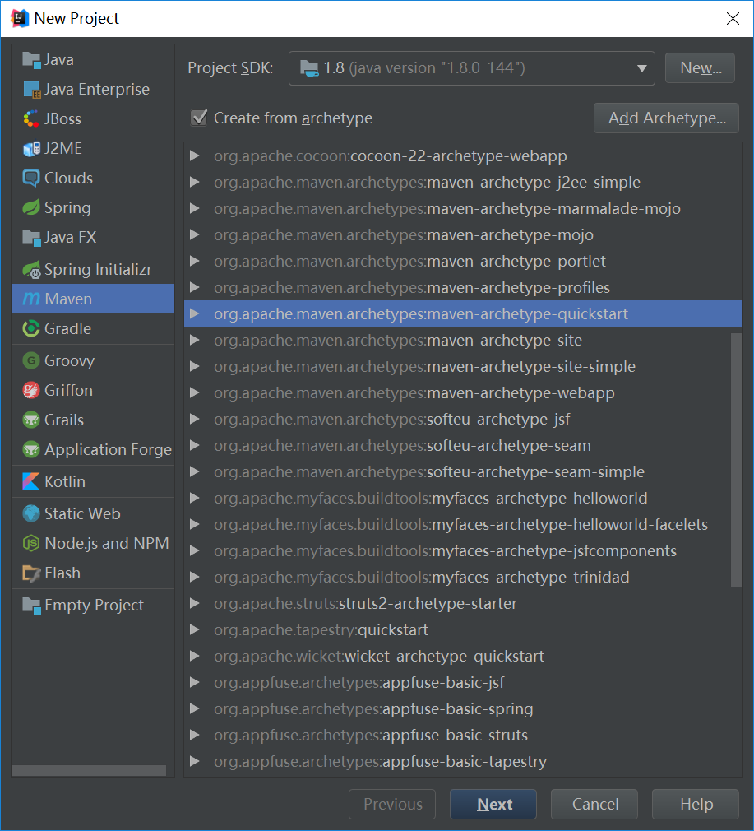The width and height of the screenshot is (754, 831).
Task: Click the J2ME icon
Action: click(31, 148)
